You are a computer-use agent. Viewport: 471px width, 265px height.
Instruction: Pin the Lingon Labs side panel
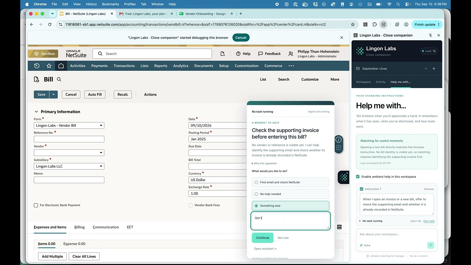point(431,35)
